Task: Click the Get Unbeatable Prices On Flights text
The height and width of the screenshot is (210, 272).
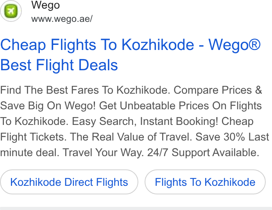Action: pyautogui.click(x=181, y=106)
